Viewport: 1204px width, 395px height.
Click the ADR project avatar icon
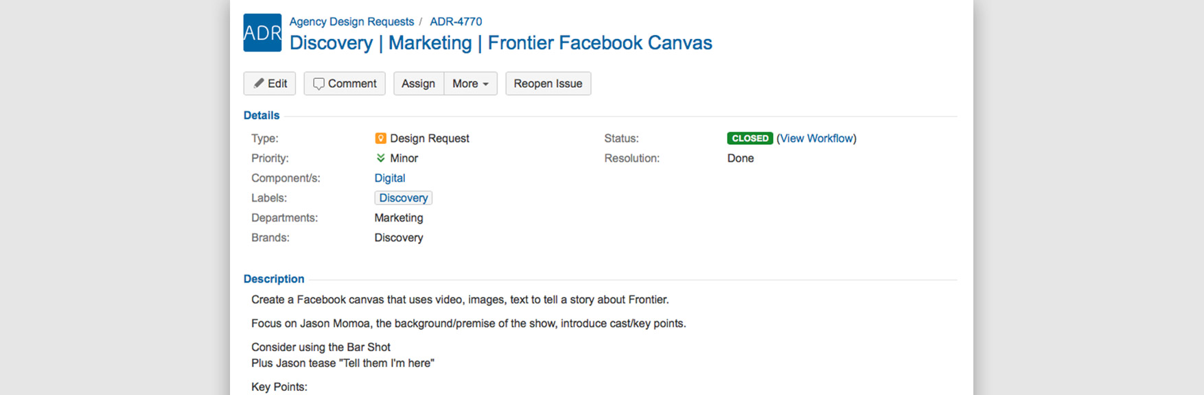click(x=262, y=33)
